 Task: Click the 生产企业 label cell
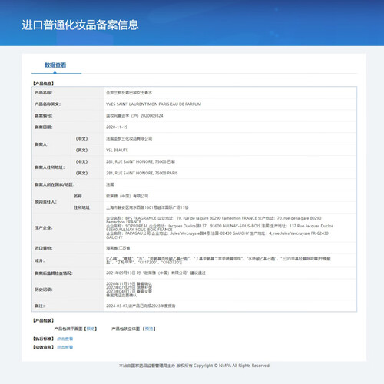[68, 228]
